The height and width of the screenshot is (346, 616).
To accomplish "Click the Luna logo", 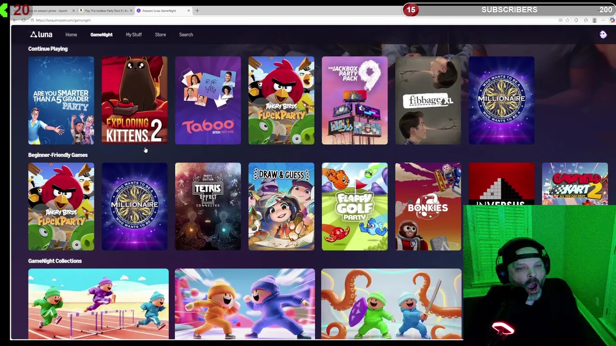I will coord(41,35).
